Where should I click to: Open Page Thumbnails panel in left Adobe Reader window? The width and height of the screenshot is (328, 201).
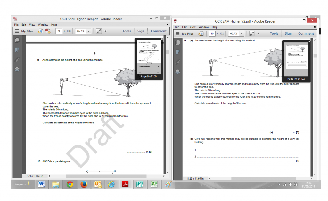[17, 40]
